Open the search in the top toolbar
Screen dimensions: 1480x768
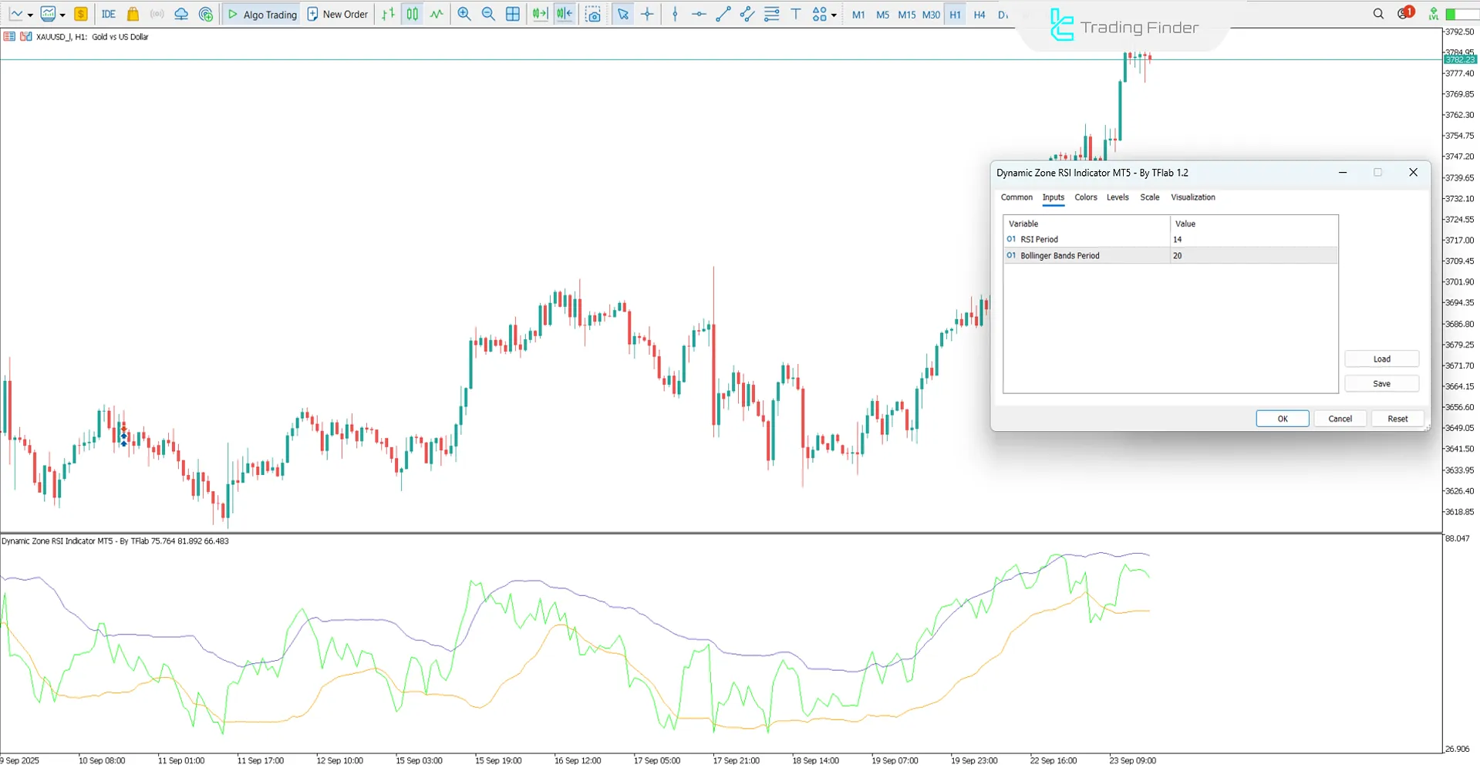1378,13
